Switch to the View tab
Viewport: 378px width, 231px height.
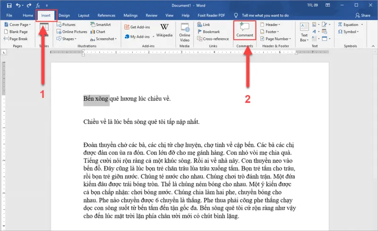click(x=170, y=16)
